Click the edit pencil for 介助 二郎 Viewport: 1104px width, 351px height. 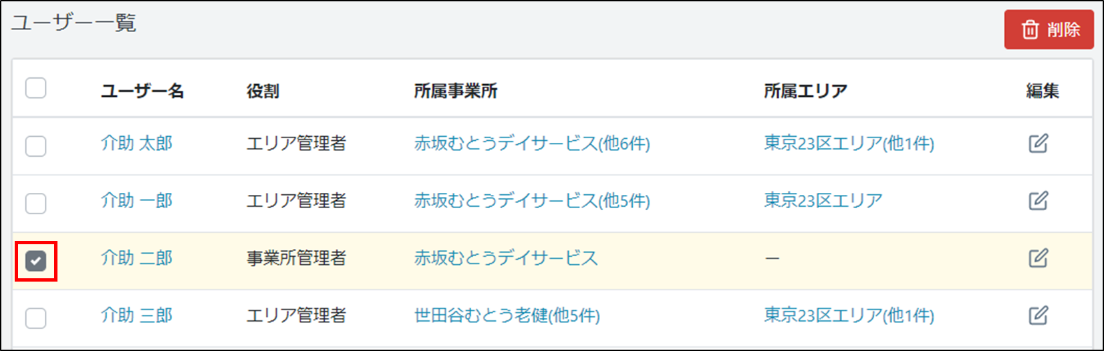tap(1038, 258)
